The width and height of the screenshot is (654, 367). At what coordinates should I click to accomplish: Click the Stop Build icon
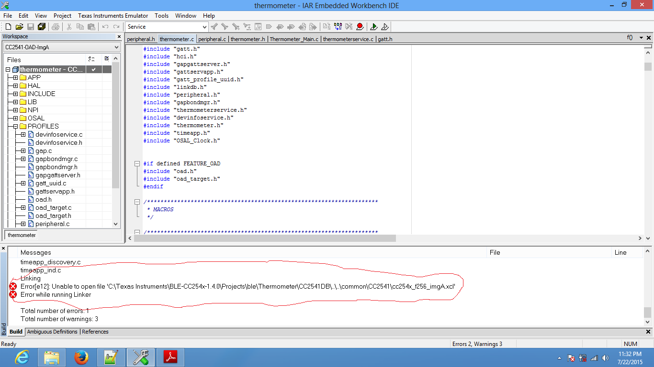click(x=349, y=27)
